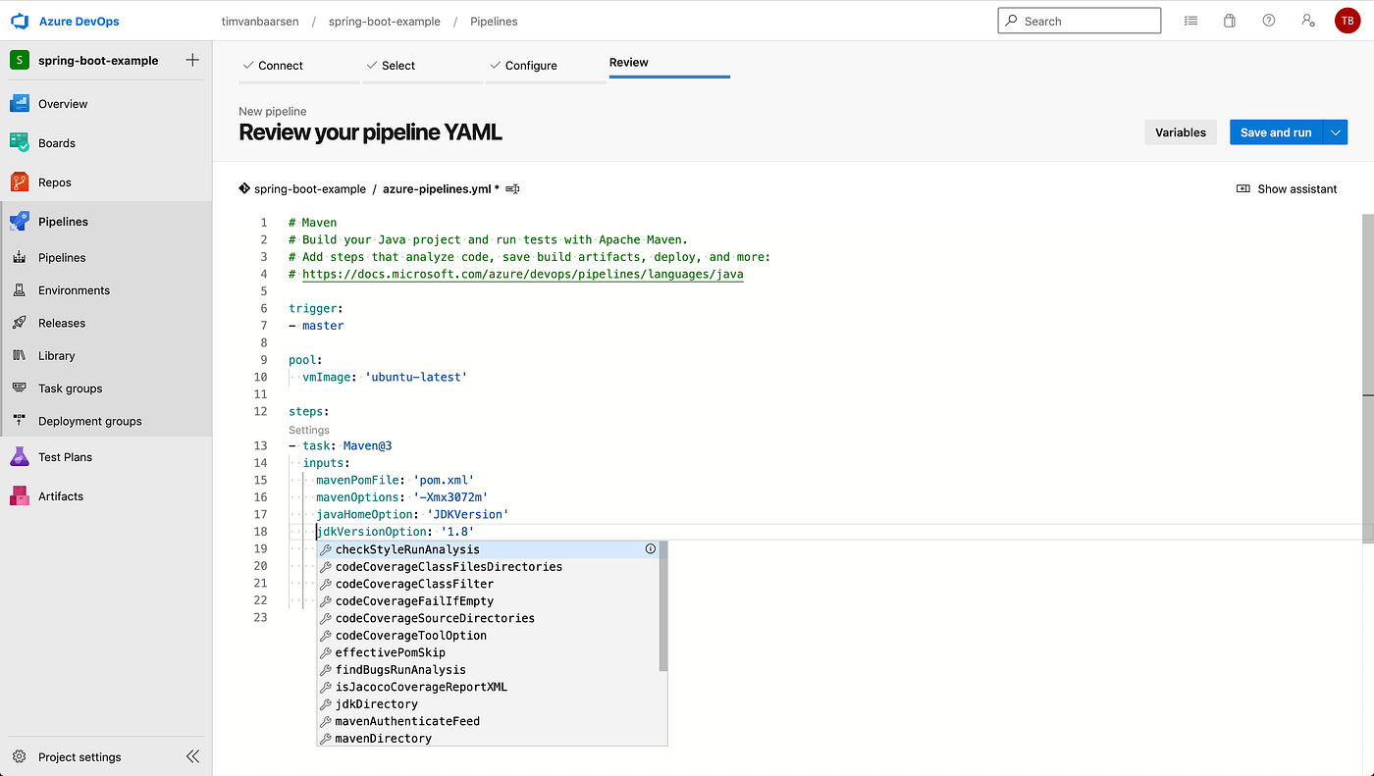
Task: Add new item with plus next to project
Action: coord(192,60)
